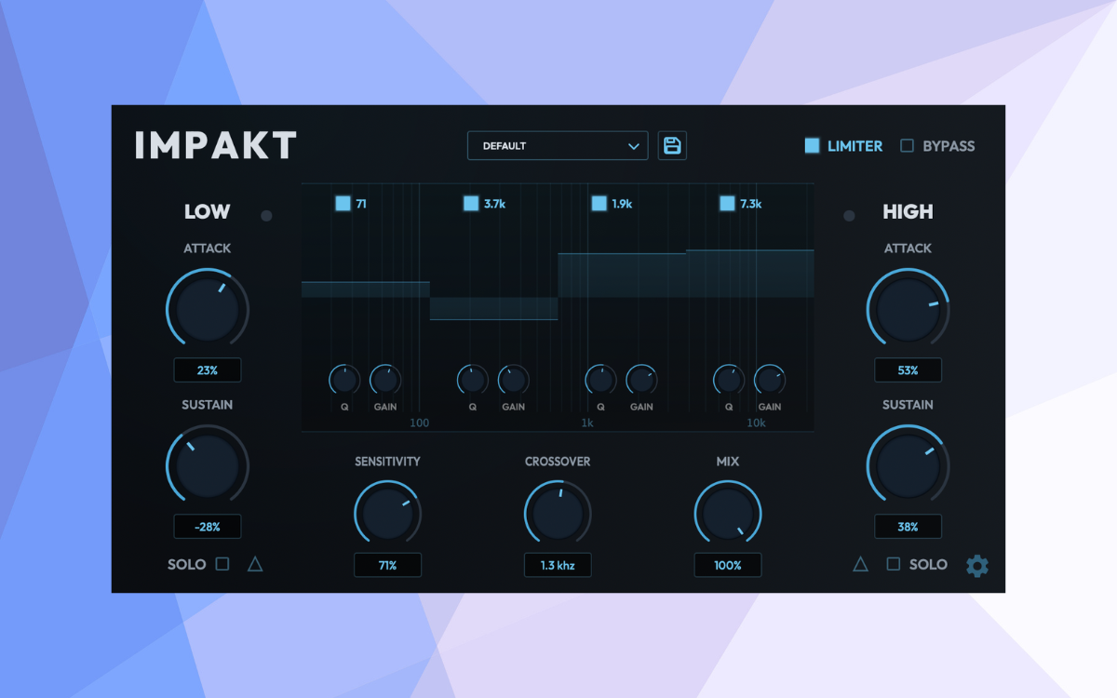Click the Low attack value field 23%

click(x=208, y=370)
